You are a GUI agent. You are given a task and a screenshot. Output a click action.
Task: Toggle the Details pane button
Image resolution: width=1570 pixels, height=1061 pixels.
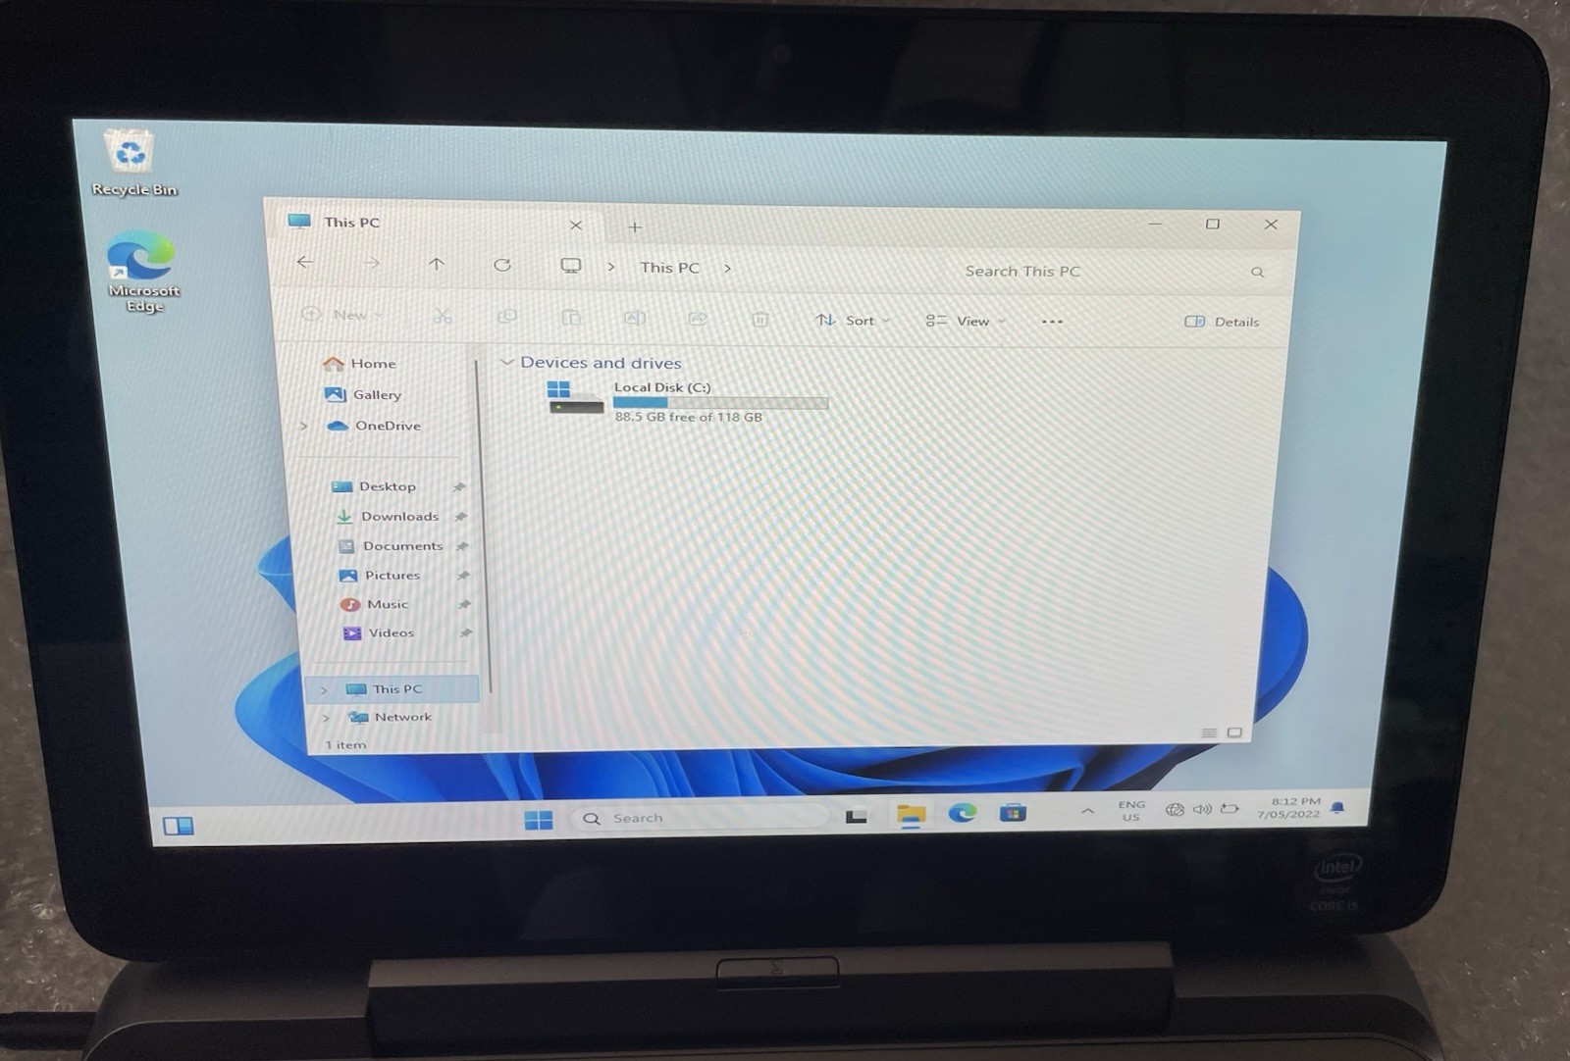pos(1222,322)
